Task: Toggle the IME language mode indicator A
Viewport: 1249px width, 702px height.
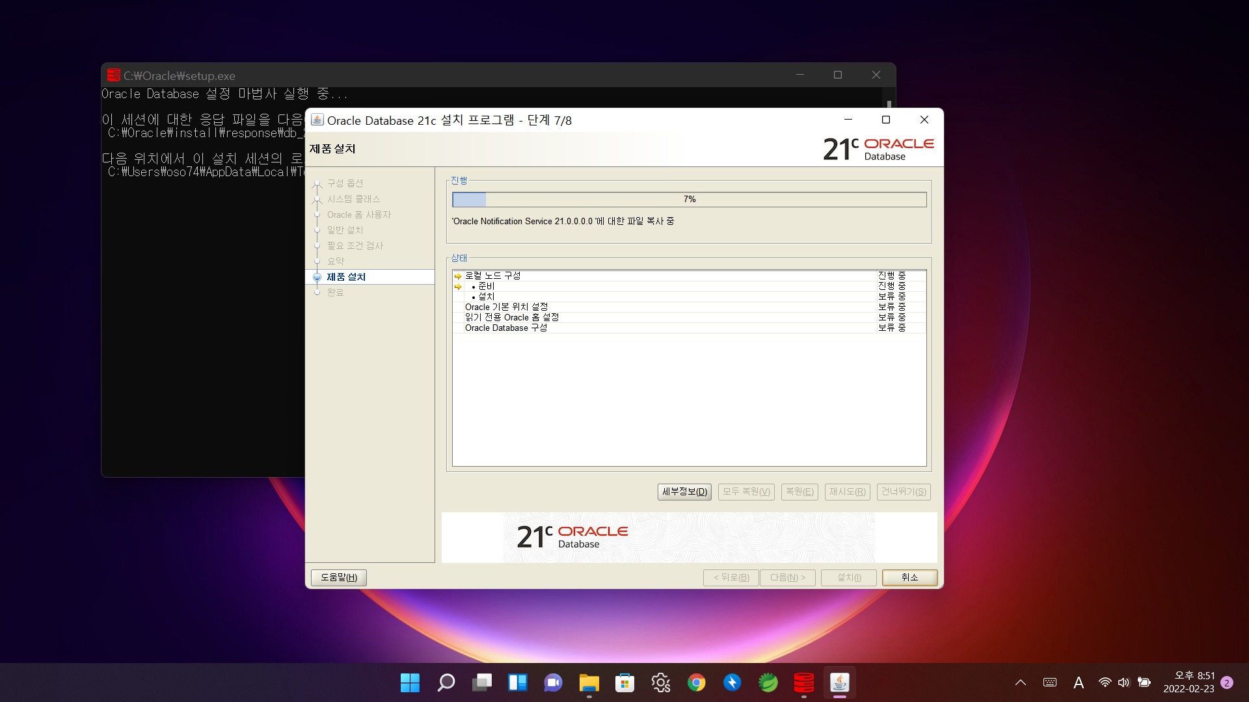Action: coord(1079,682)
